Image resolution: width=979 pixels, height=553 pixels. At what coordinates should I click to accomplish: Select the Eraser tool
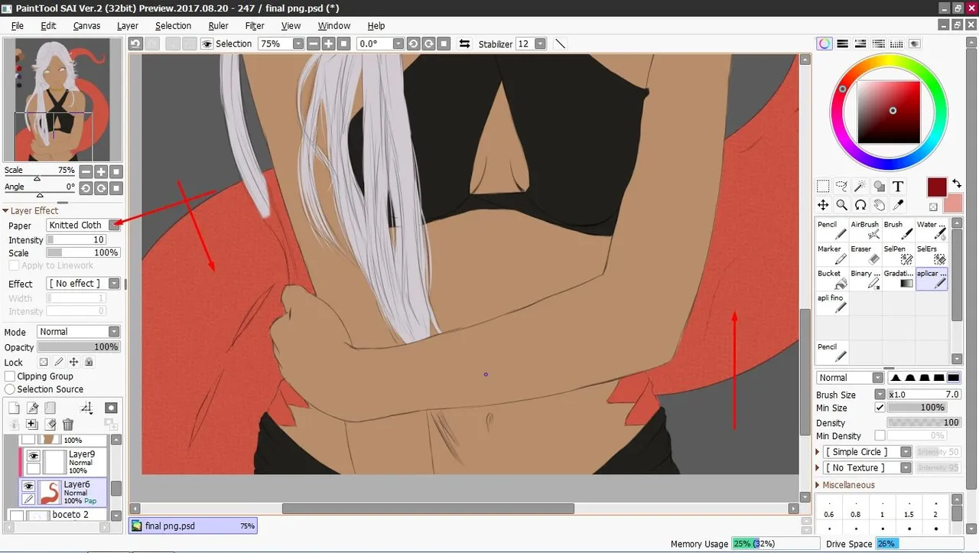[864, 255]
